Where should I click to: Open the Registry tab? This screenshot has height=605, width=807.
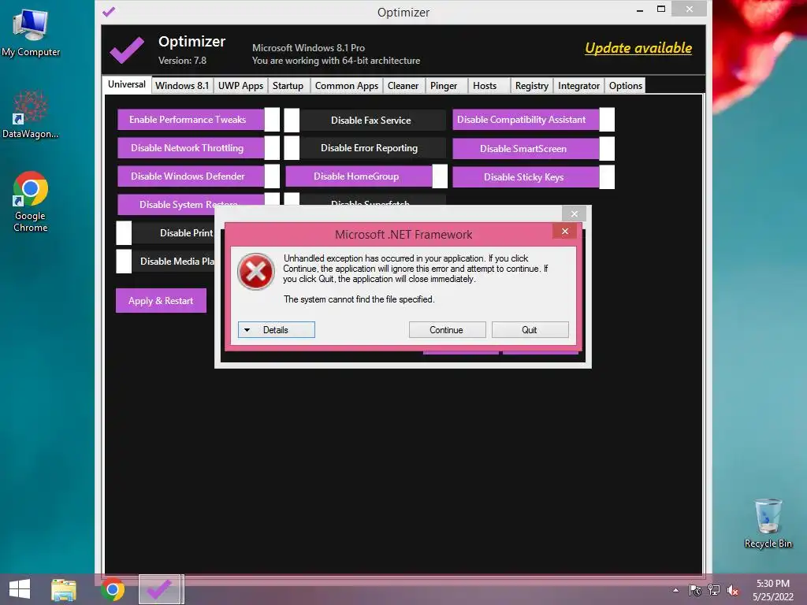(x=532, y=85)
